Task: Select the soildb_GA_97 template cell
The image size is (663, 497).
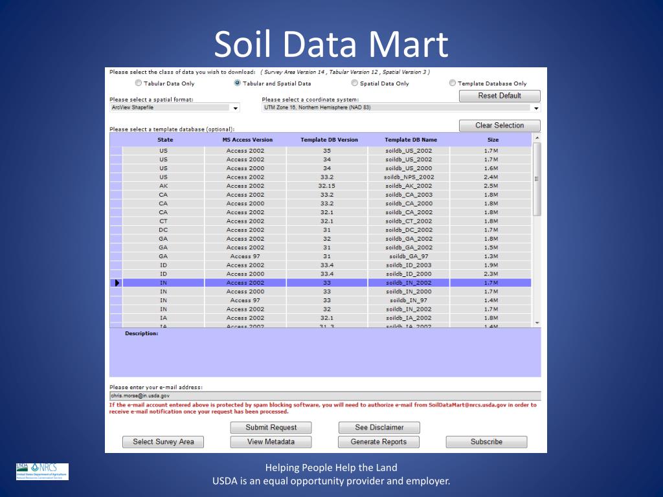Action: pos(409,256)
